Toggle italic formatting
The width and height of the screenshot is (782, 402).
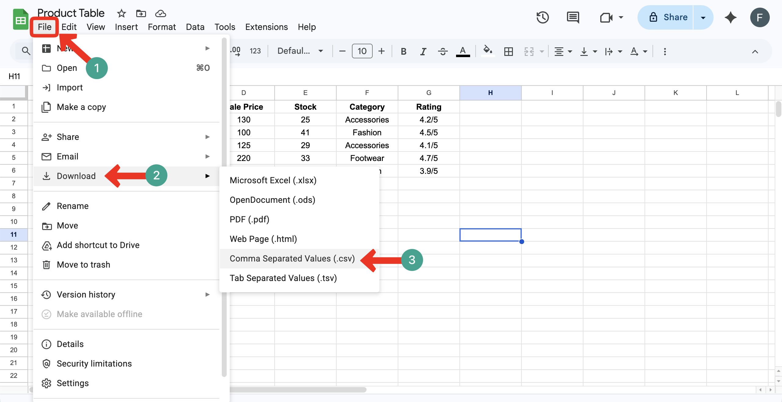[423, 51]
